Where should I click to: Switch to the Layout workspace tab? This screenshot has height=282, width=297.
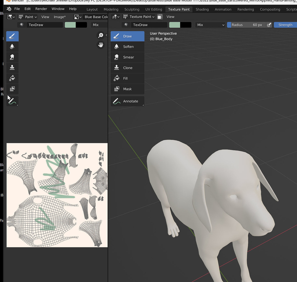(92, 9)
